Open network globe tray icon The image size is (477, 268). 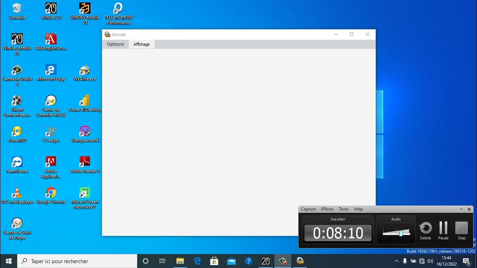pyautogui.click(x=422, y=261)
